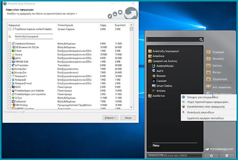Enable the Notepad2-mod checkbox
This screenshot has width=238, height=160.
(10, 83)
